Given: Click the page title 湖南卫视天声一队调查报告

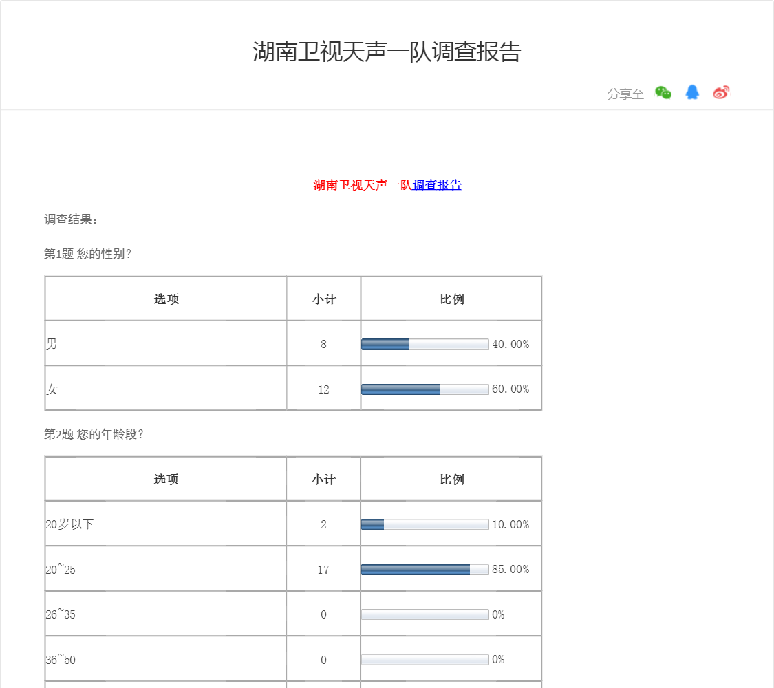Looking at the screenshot, I should click(x=387, y=52).
